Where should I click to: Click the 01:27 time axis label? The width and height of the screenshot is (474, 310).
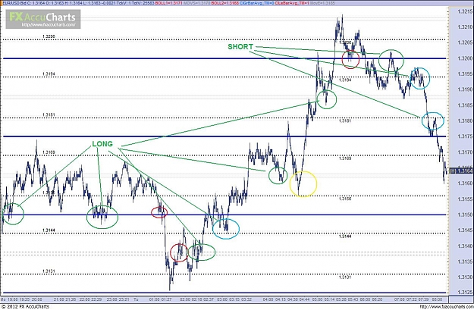[x=166, y=299]
